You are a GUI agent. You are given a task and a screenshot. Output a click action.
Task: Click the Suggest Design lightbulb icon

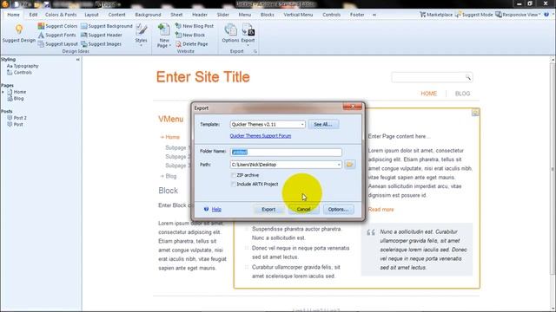[x=19, y=29]
